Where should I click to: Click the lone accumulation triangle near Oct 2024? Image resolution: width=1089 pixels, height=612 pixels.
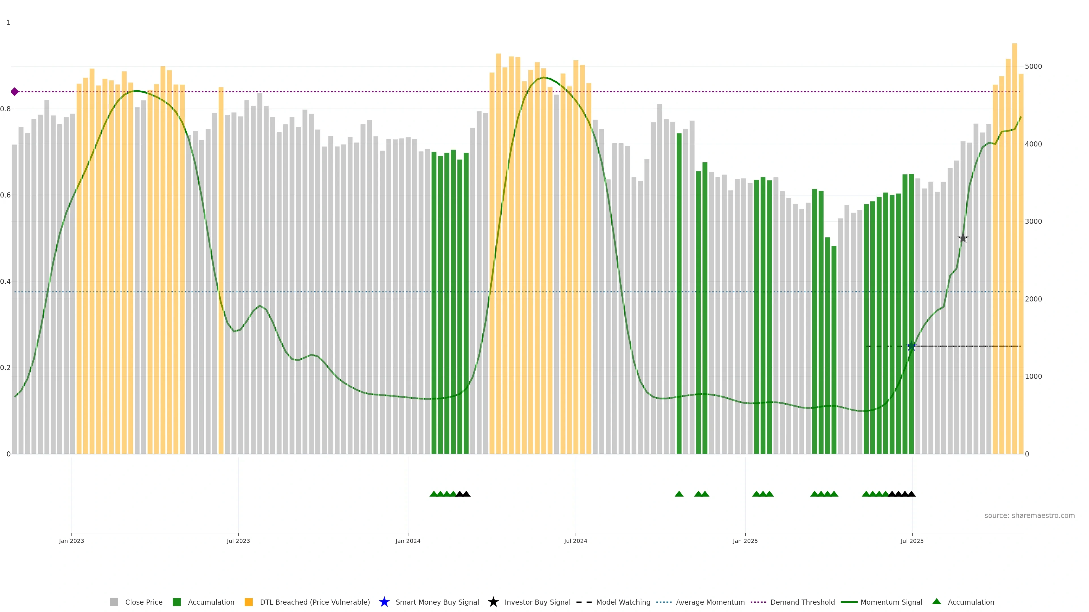[679, 494]
